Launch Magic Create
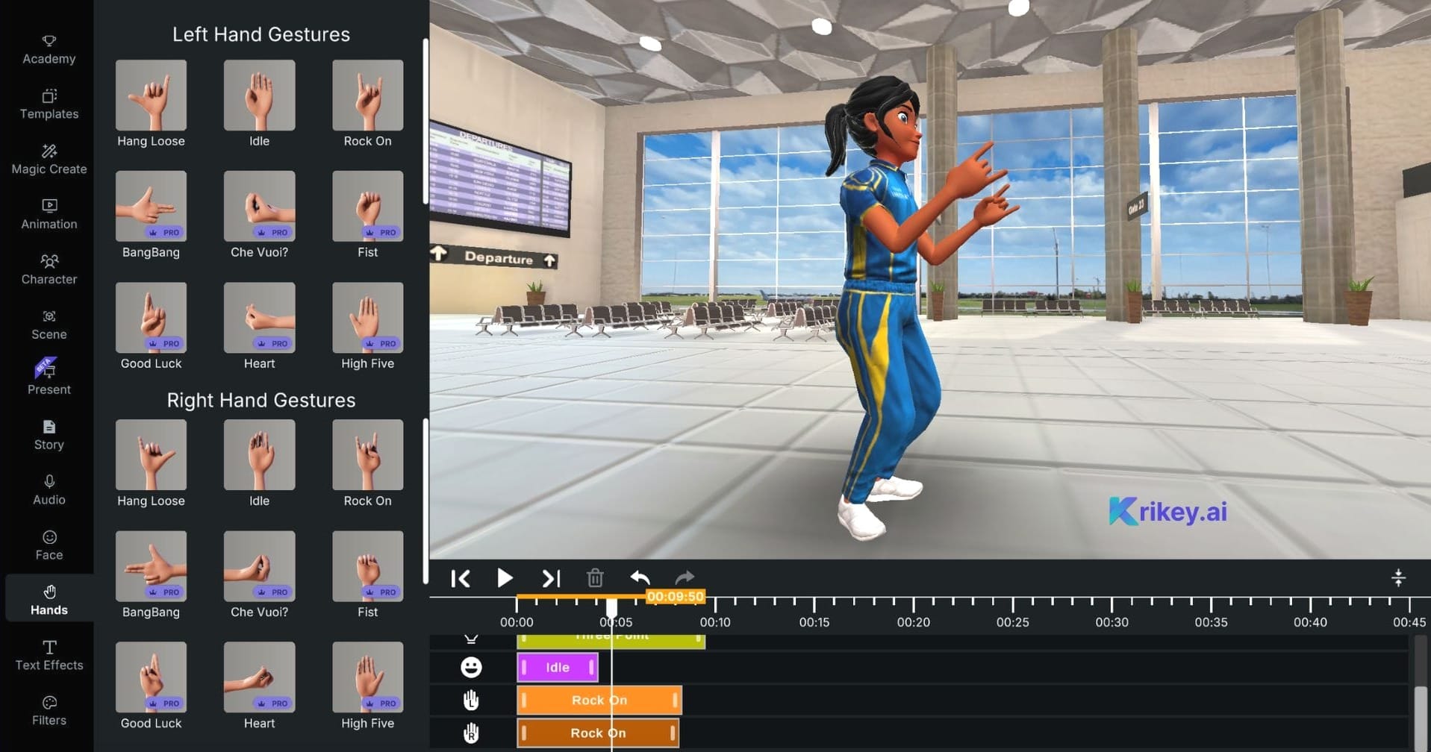This screenshot has width=1431, height=752. (x=48, y=159)
